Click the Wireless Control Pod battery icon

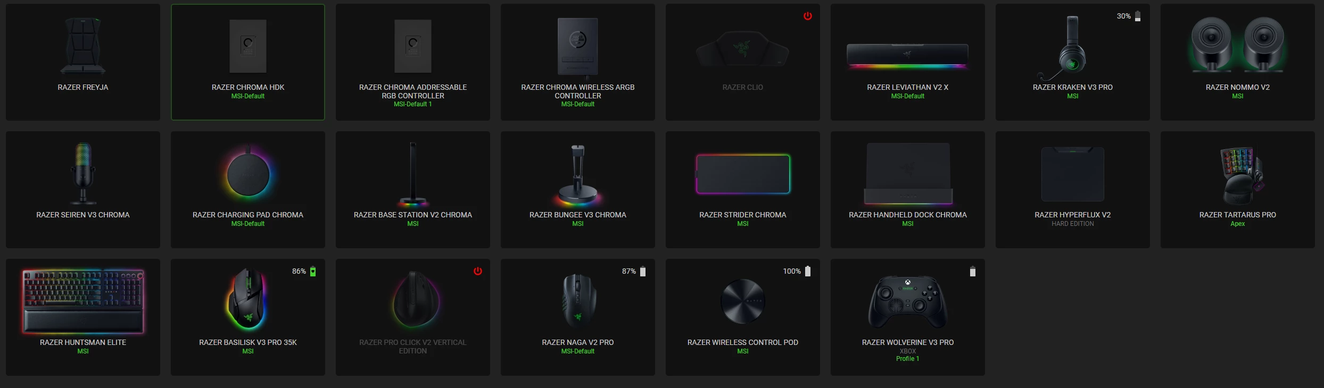[808, 271]
